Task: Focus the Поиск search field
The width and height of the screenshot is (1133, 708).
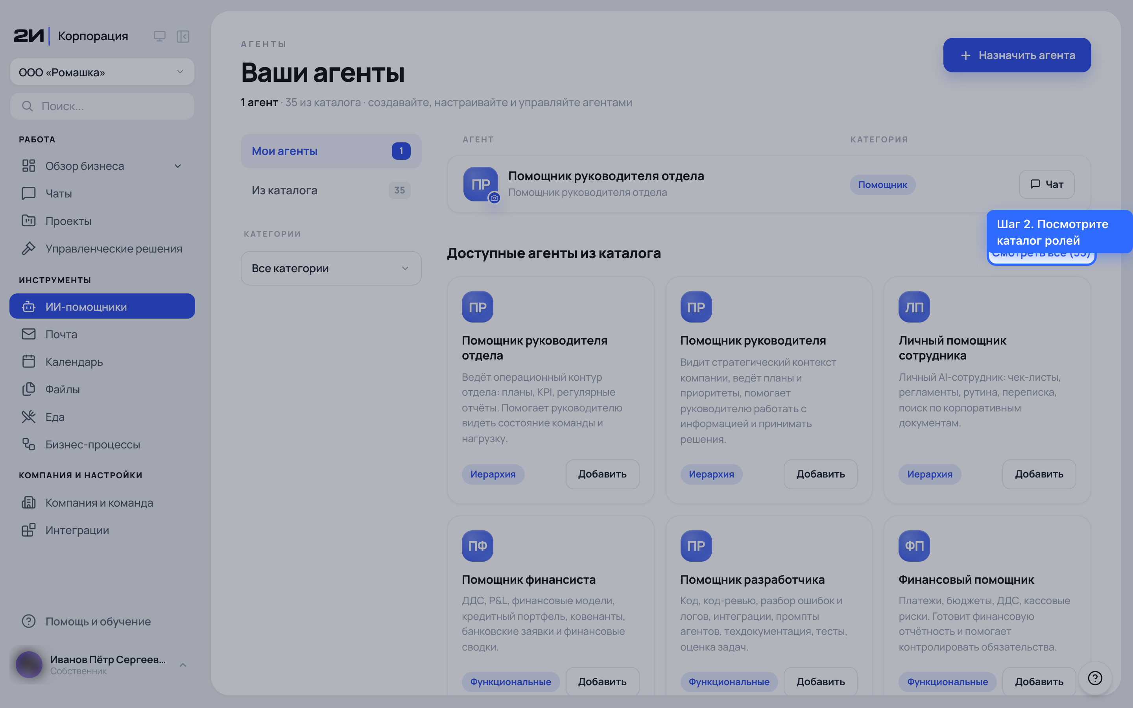Action: 102,106
